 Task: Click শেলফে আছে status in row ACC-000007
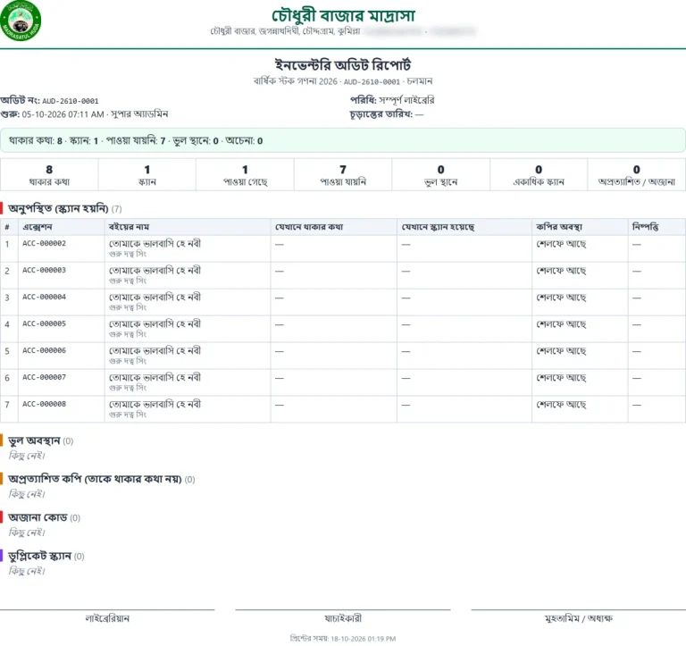click(x=561, y=377)
